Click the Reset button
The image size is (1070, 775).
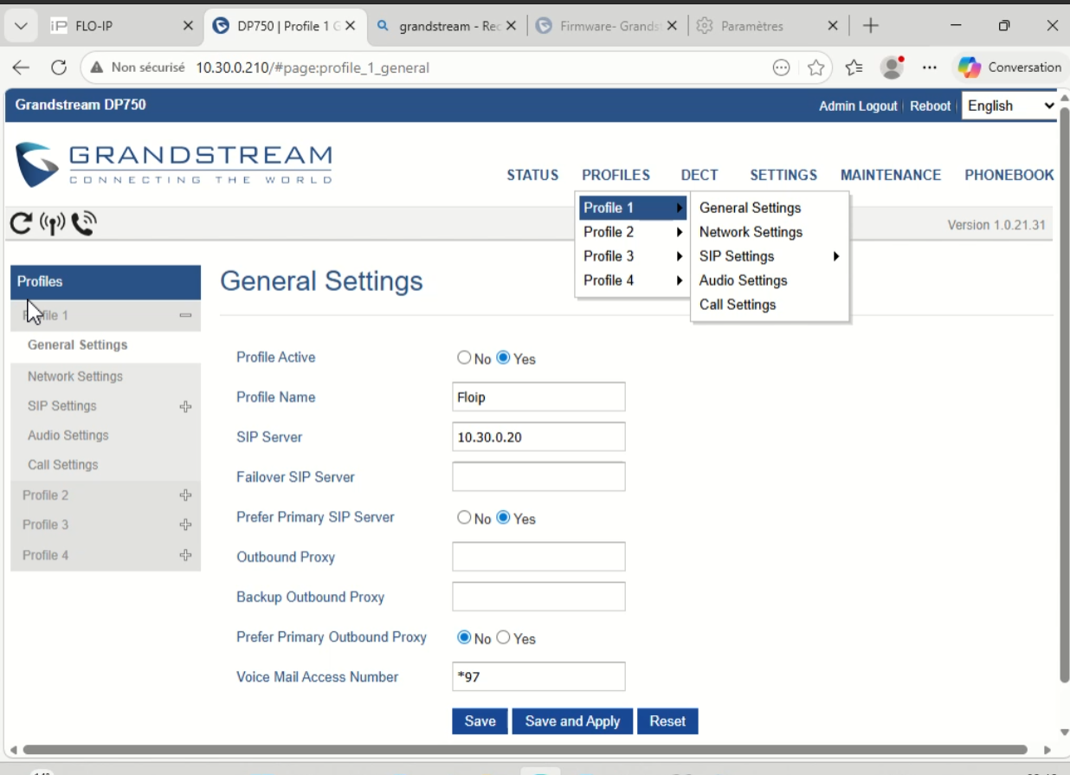667,721
